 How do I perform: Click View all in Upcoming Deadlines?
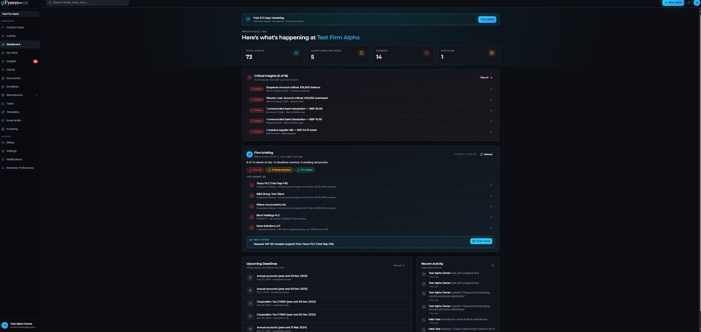pyautogui.click(x=399, y=265)
